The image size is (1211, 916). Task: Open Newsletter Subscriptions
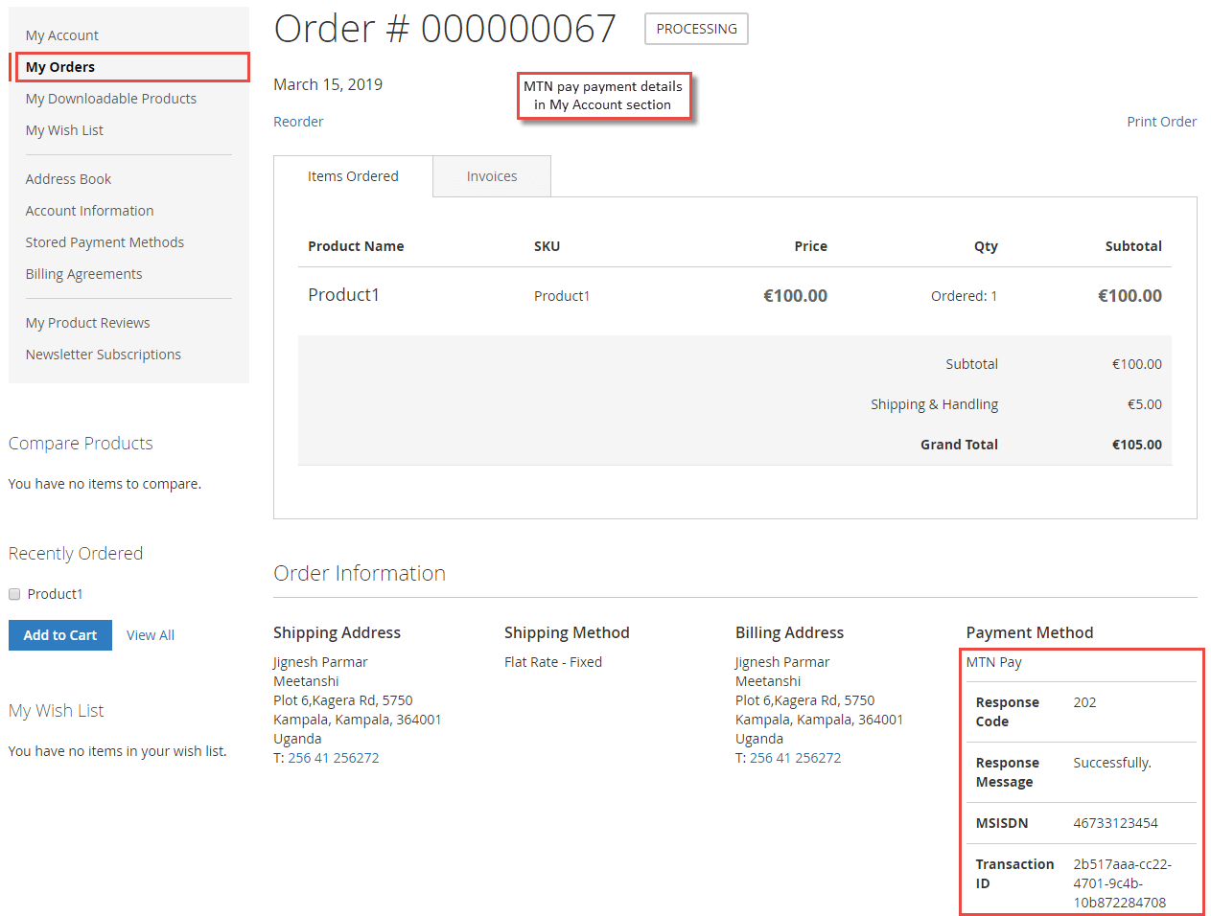[x=103, y=354]
